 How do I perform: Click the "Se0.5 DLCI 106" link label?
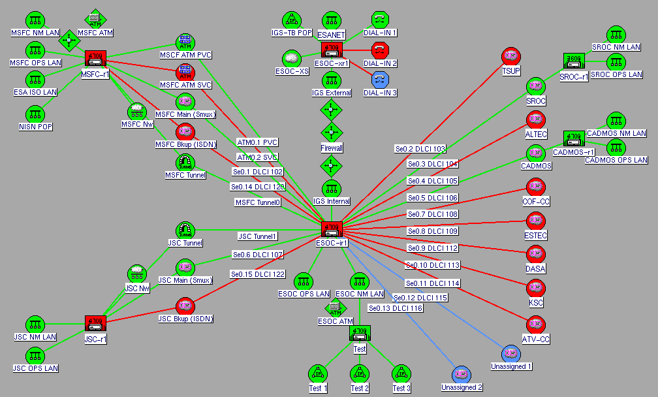click(x=433, y=198)
